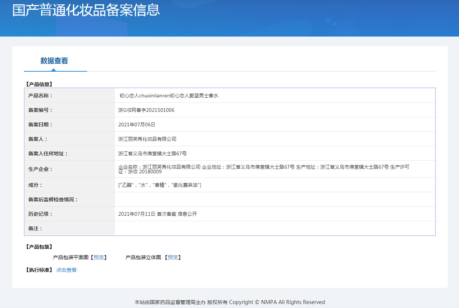Viewport: 459px width, 308px height.
Task: Click the 备案人住所地址 address value
Action: pos(152,153)
